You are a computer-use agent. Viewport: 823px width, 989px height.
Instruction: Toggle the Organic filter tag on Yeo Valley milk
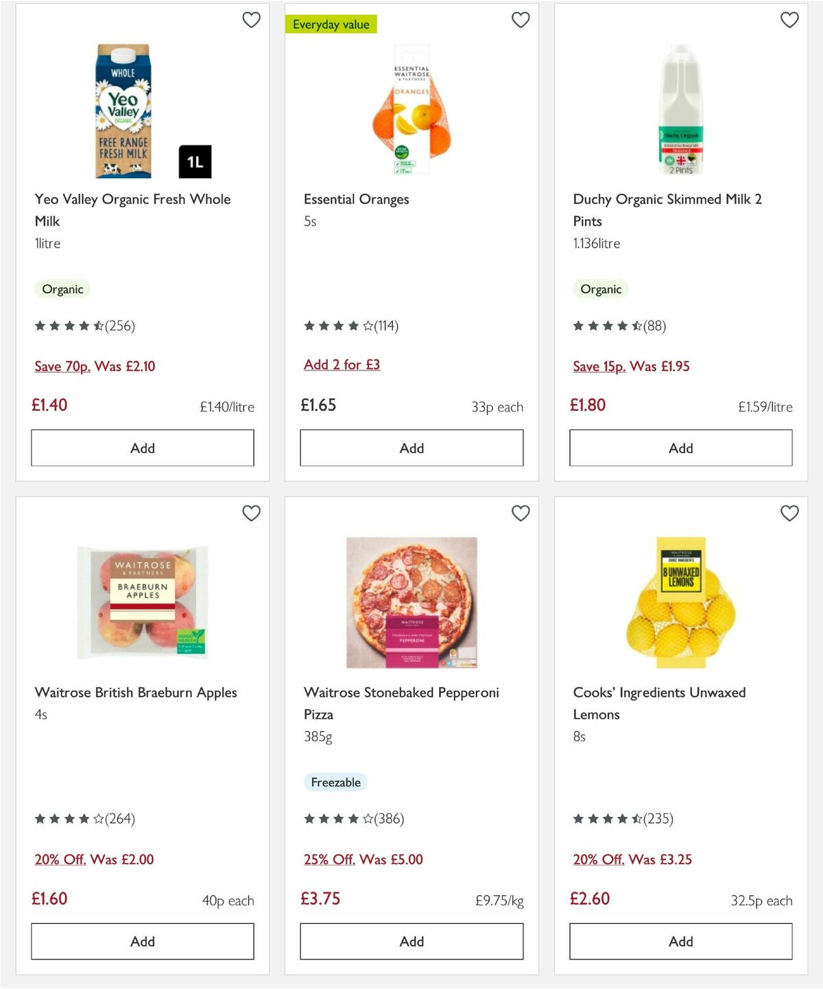click(62, 289)
